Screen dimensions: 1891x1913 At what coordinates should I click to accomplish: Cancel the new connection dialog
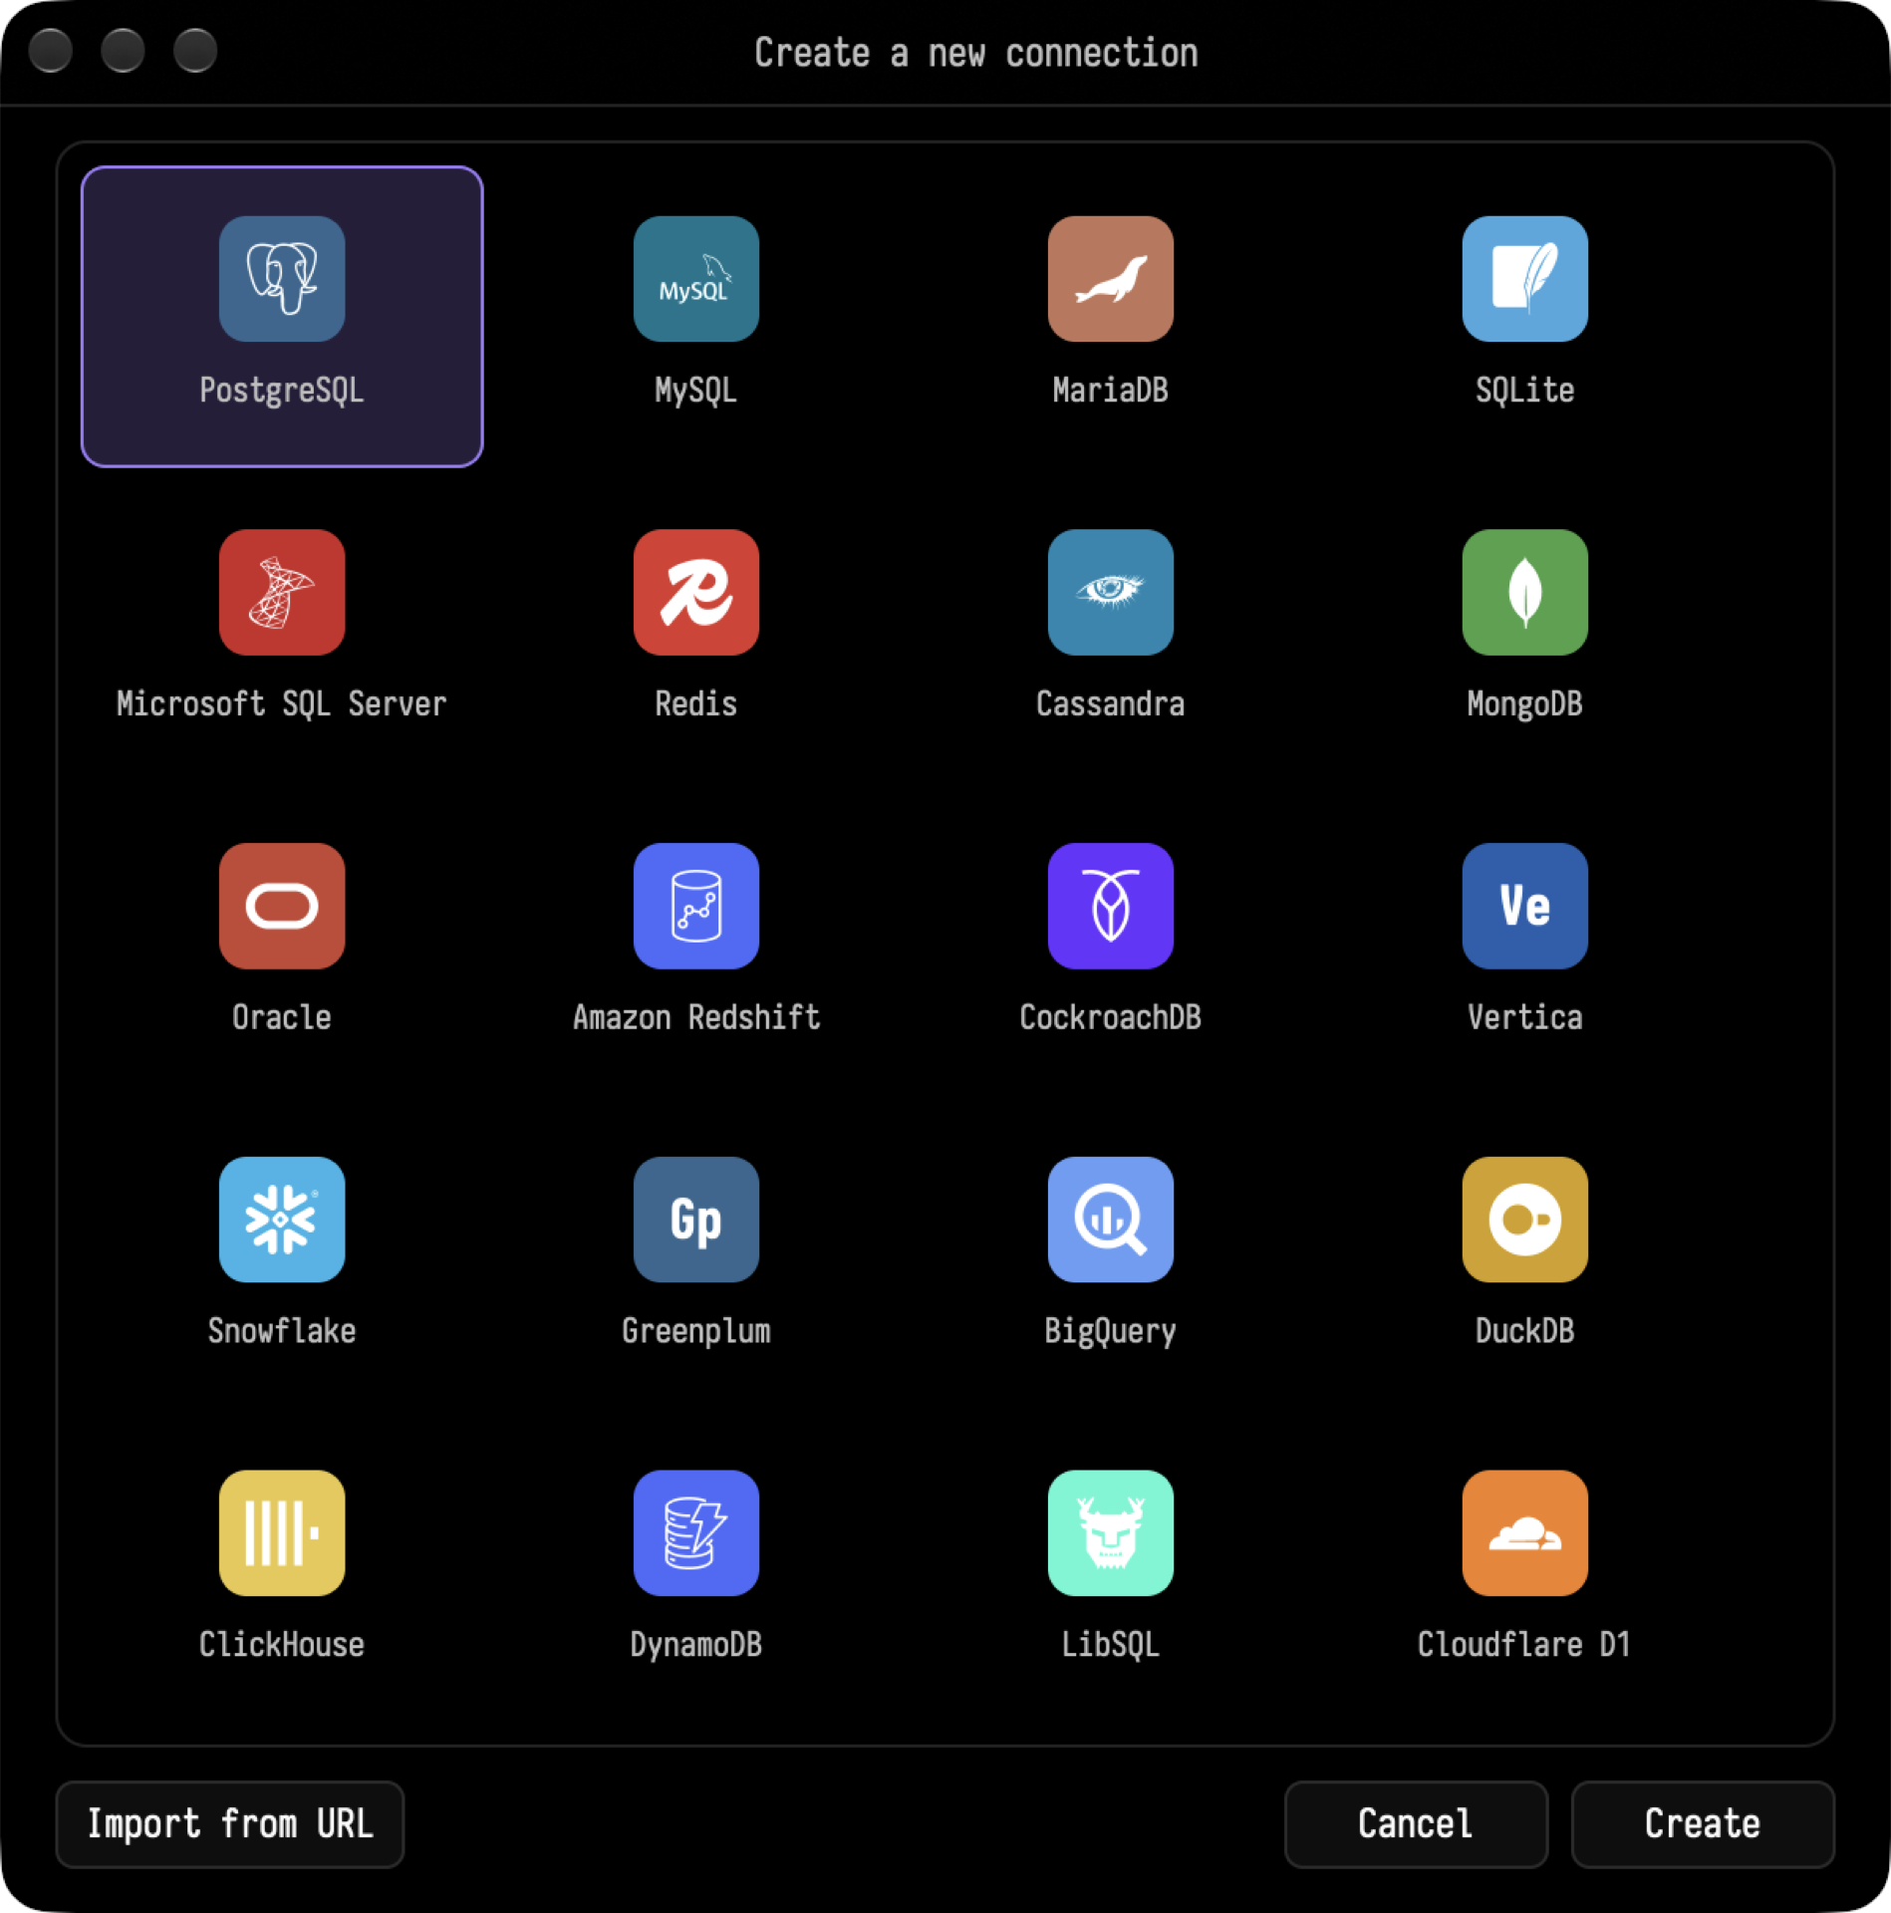(1416, 1824)
